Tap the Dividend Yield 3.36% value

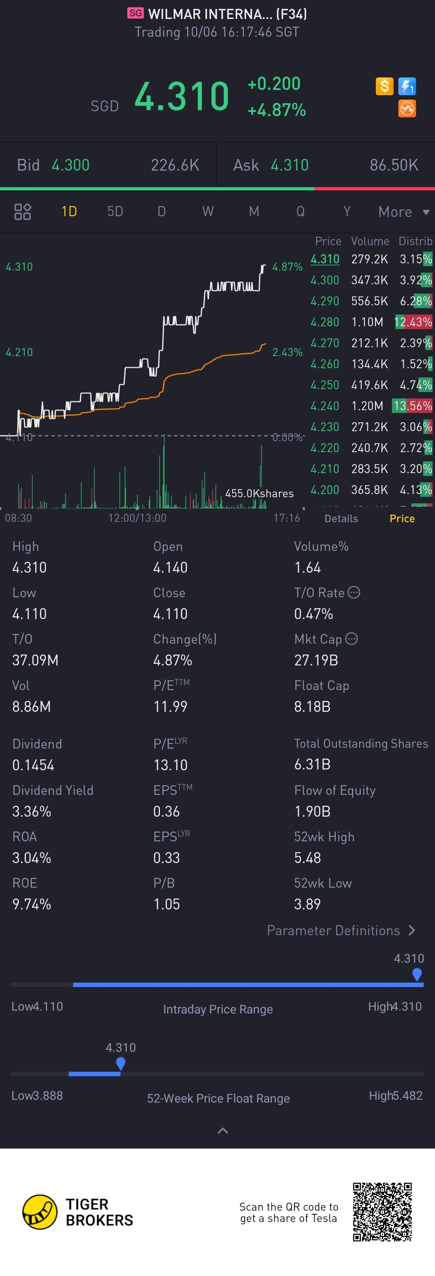pyautogui.click(x=32, y=811)
